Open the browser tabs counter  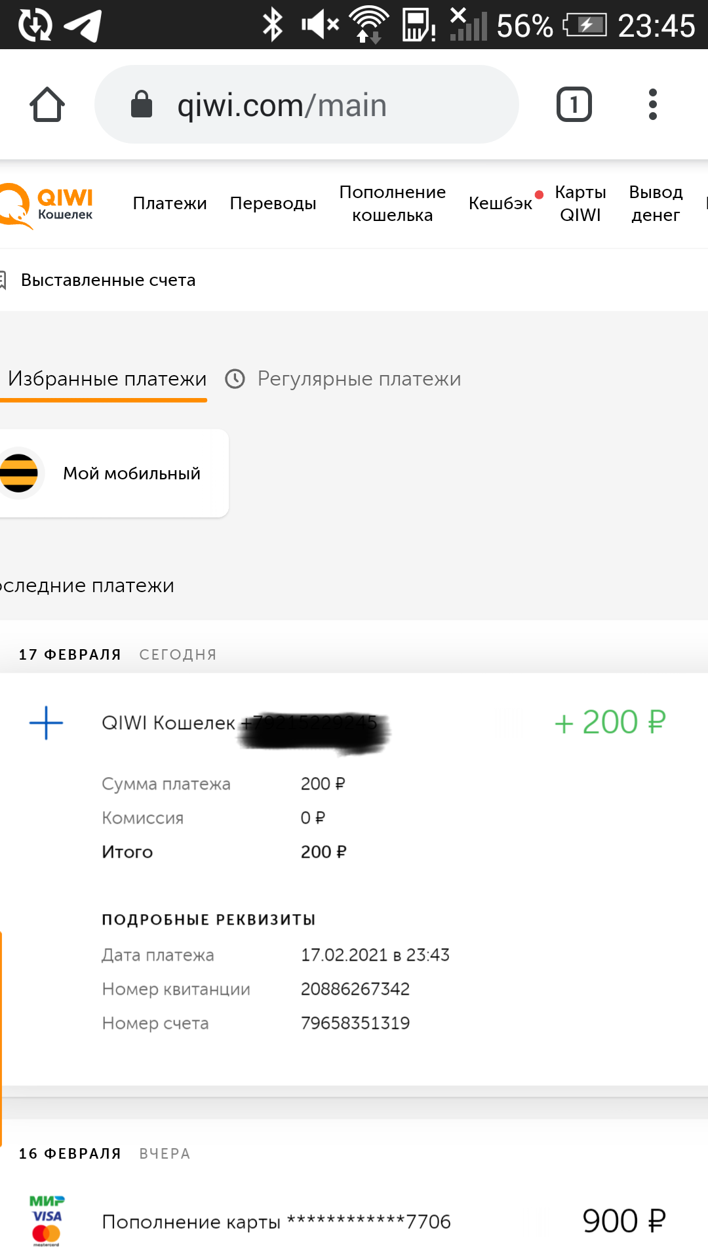[574, 104]
